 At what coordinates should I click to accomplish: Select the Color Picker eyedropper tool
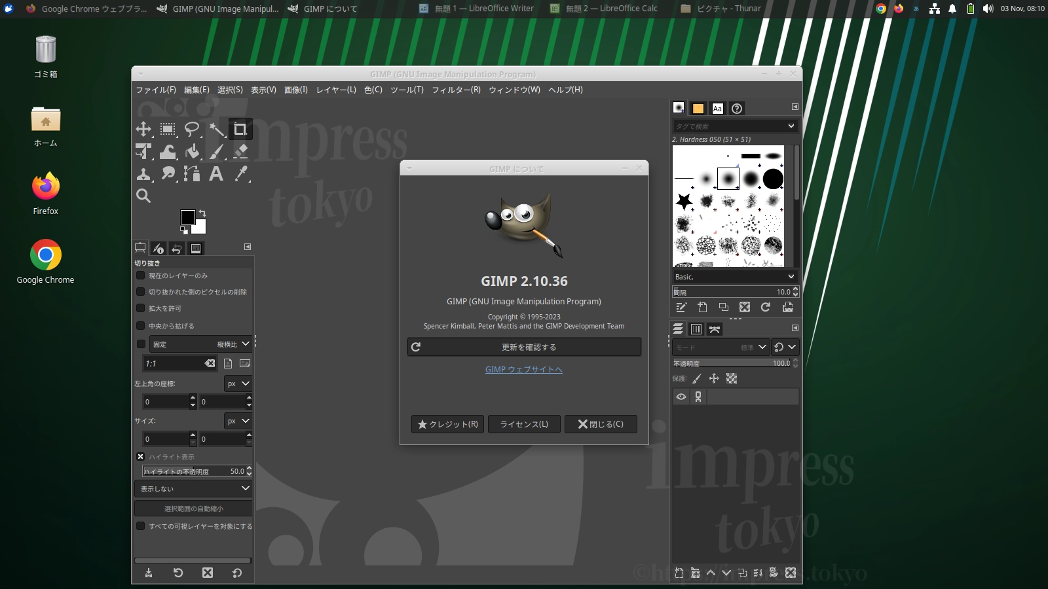click(x=240, y=173)
